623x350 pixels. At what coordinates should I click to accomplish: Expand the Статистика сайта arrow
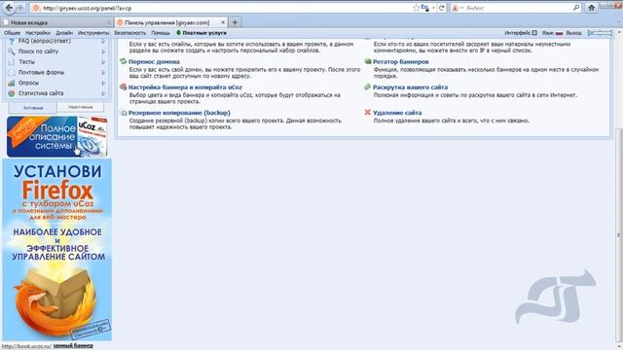(x=103, y=93)
